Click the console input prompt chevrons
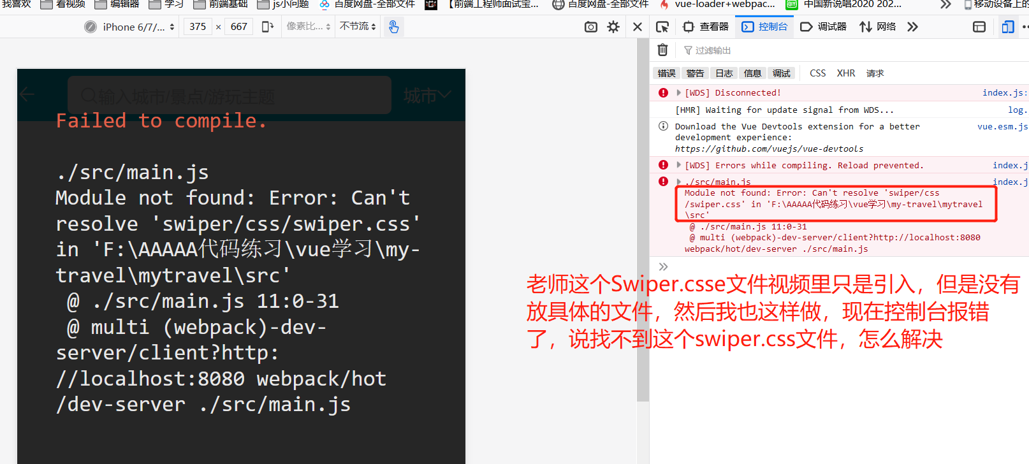The width and height of the screenshot is (1029, 464). tap(663, 266)
